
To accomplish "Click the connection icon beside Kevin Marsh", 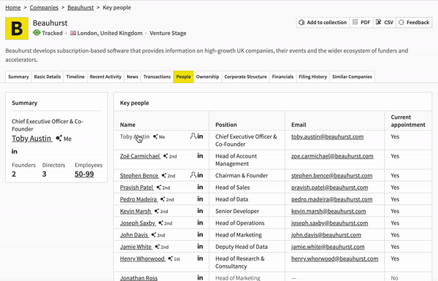I will (x=156, y=211).
